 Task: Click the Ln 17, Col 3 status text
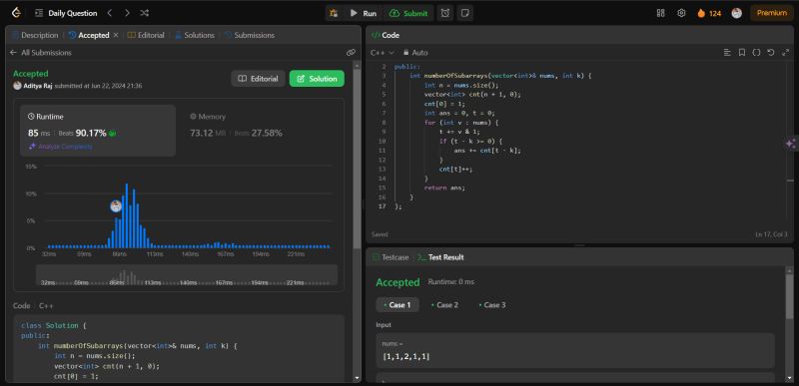772,234
